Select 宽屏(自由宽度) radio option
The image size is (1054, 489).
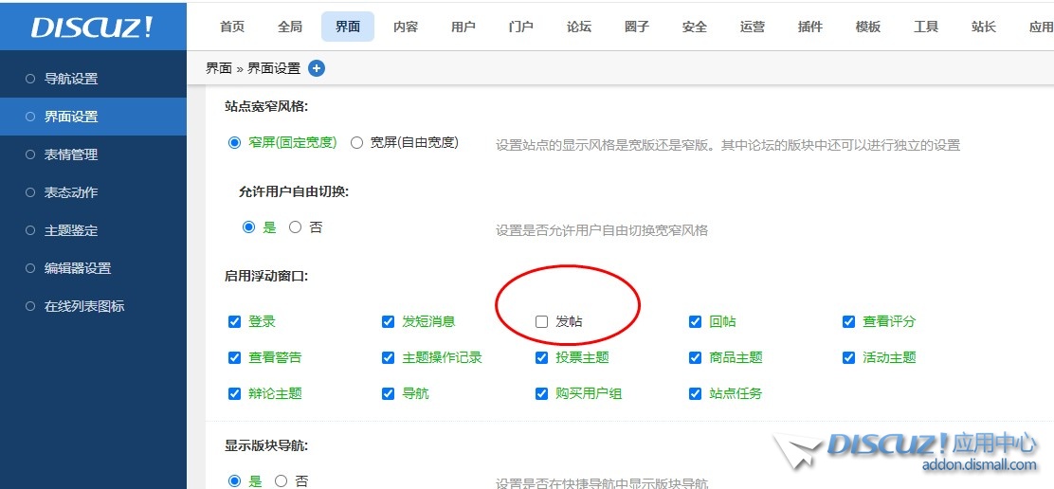tap(357, 142)
